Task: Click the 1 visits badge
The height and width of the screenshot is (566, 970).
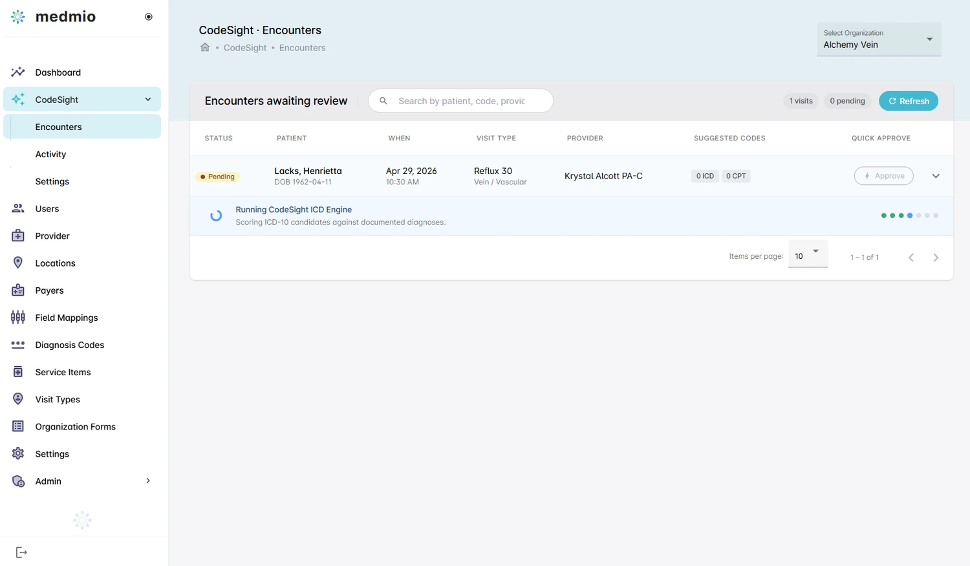Action: pyautogui.click(x=801, y=101)
